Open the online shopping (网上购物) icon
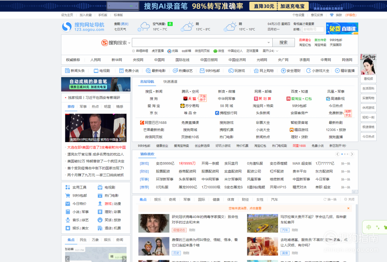Viewport: 387px width, 262px height. [256, 71]
